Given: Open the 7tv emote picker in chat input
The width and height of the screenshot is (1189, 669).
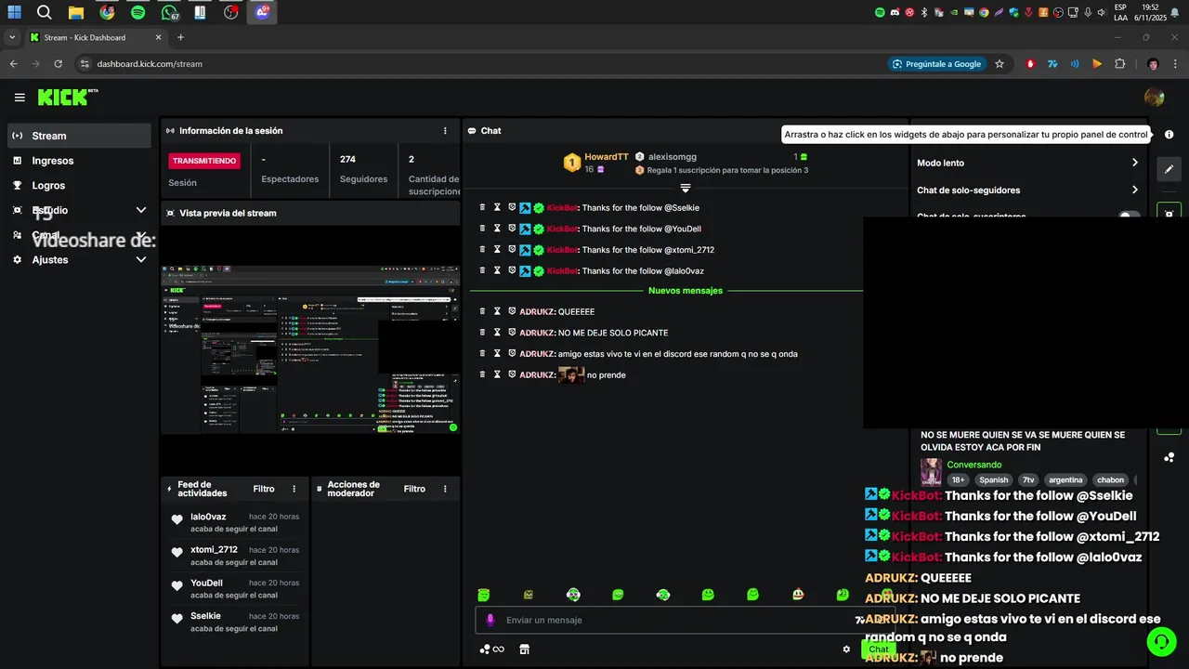Looking at the screenshot, I should coord(859,620).
